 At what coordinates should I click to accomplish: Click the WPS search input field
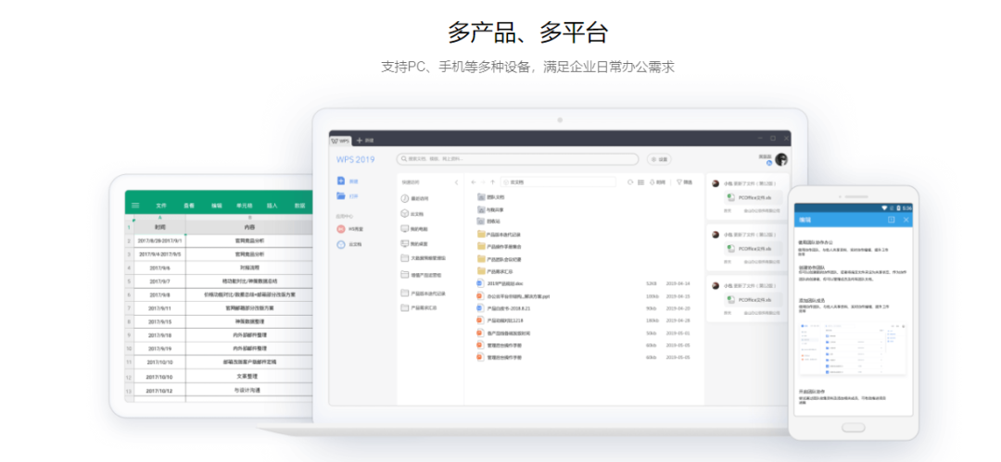[x=517, y=159]
